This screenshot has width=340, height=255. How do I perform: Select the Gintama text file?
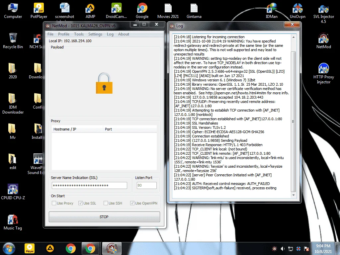point(194,11)
